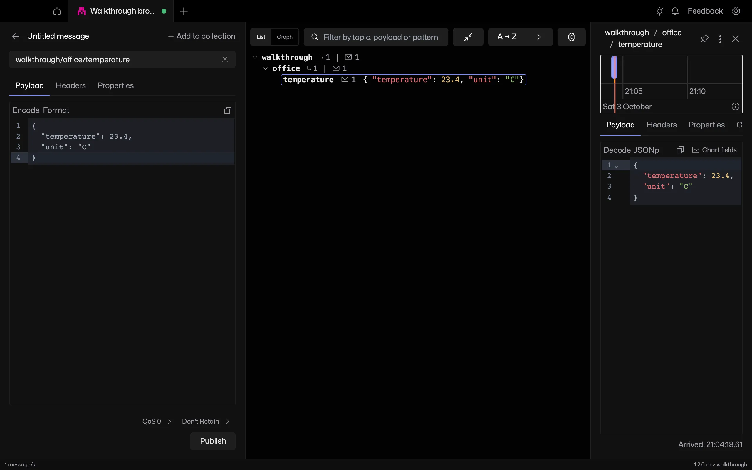This screenshot has width=752, height=470.
Task: Open Chart fields
Action: point(714,150)
